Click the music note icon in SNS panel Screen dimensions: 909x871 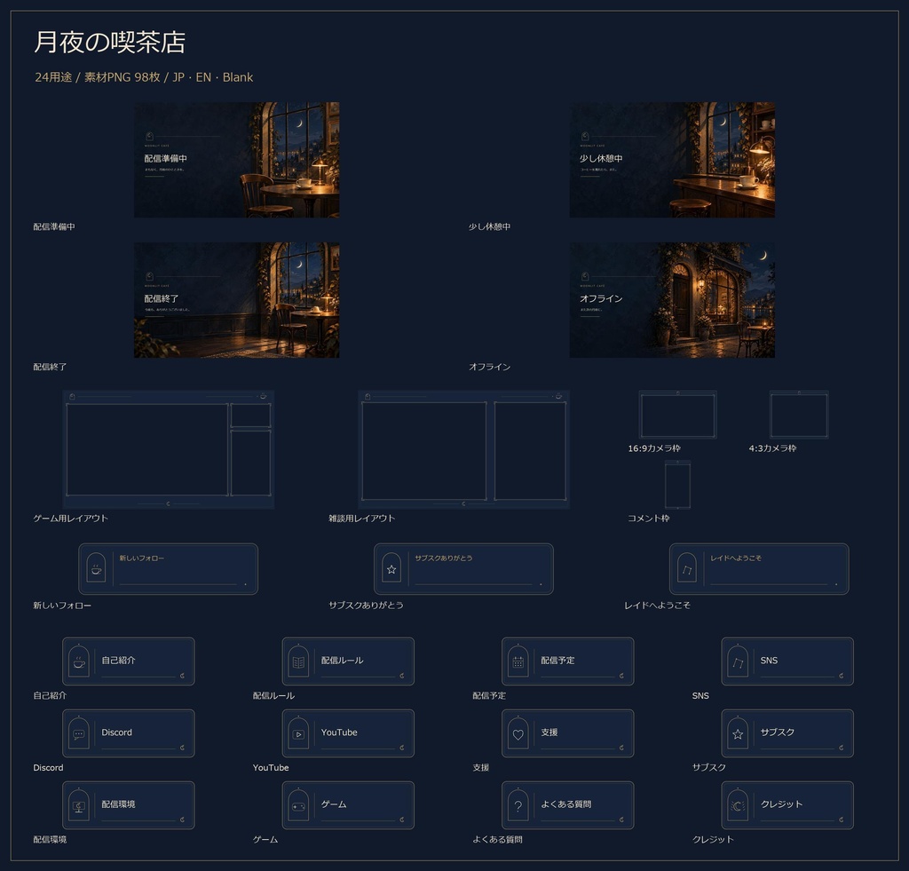[738, 663]
